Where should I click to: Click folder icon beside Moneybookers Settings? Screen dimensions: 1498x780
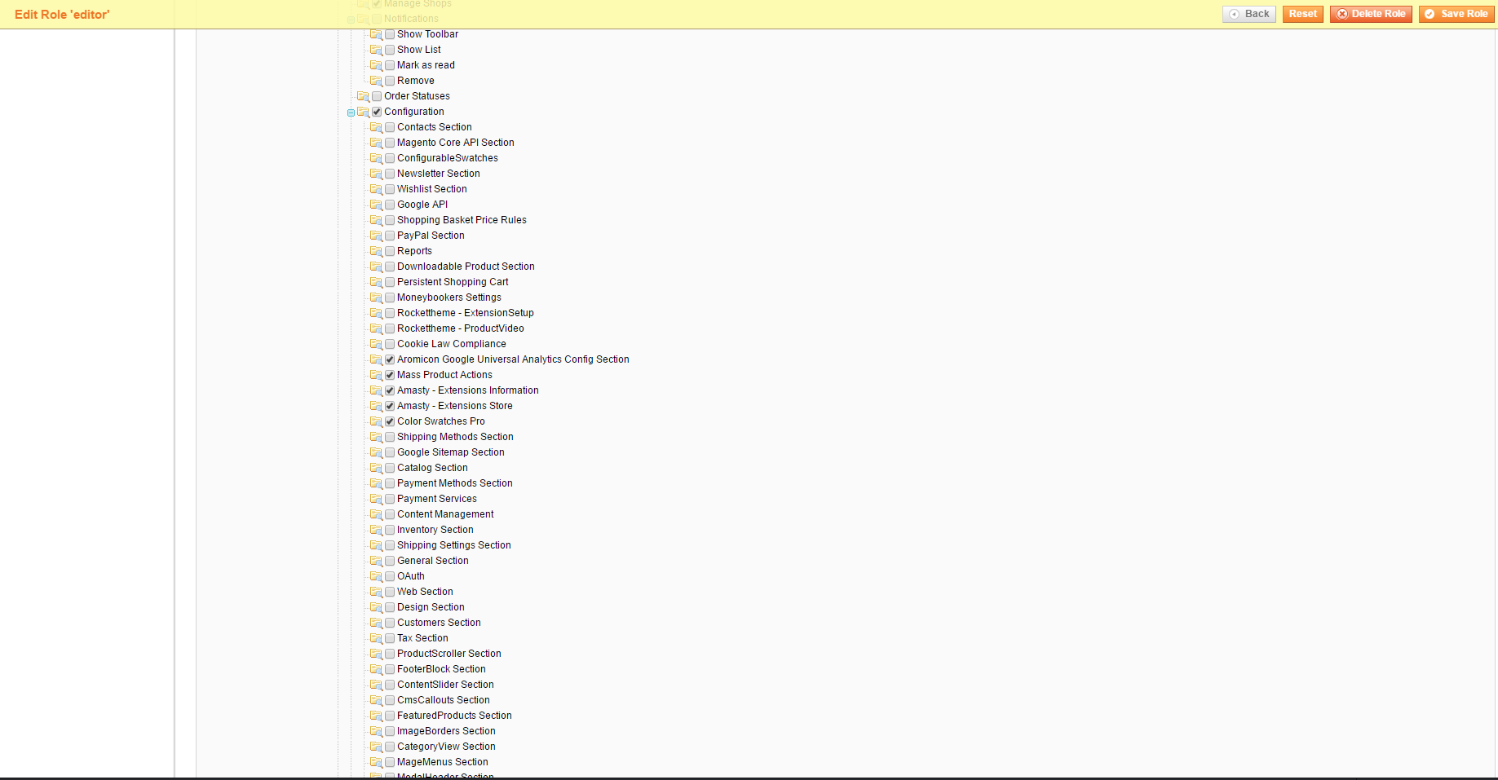(x=376, y=297)
